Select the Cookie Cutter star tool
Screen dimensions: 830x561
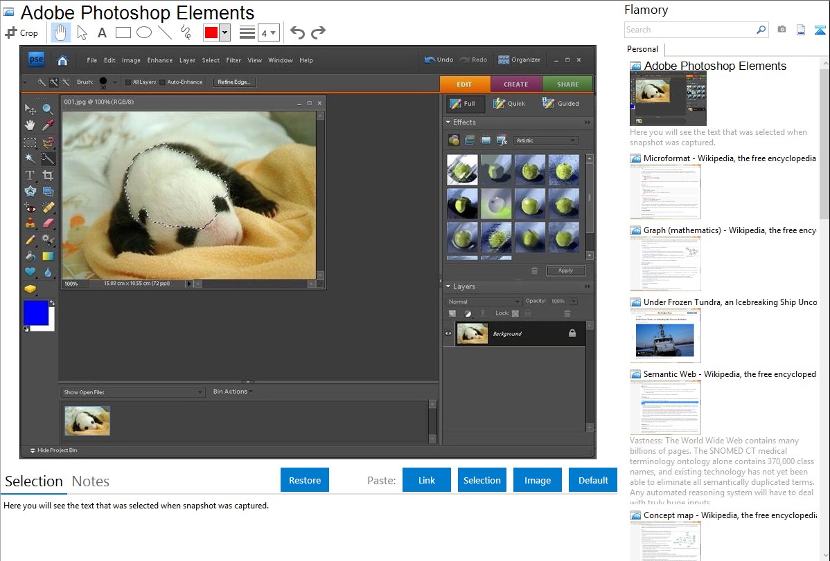[30, 191]
